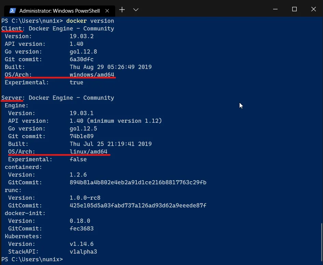Viewport: 323px width, 265px height.
Task: Click the client version 19.03.2
Action: point(81,36)
